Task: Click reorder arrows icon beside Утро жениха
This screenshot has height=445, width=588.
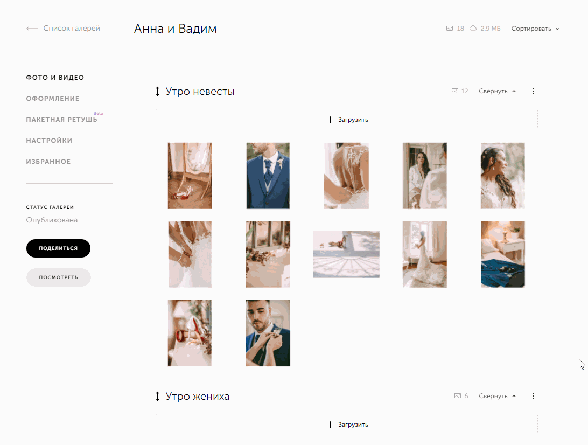Action: click(x=157, y=397)
